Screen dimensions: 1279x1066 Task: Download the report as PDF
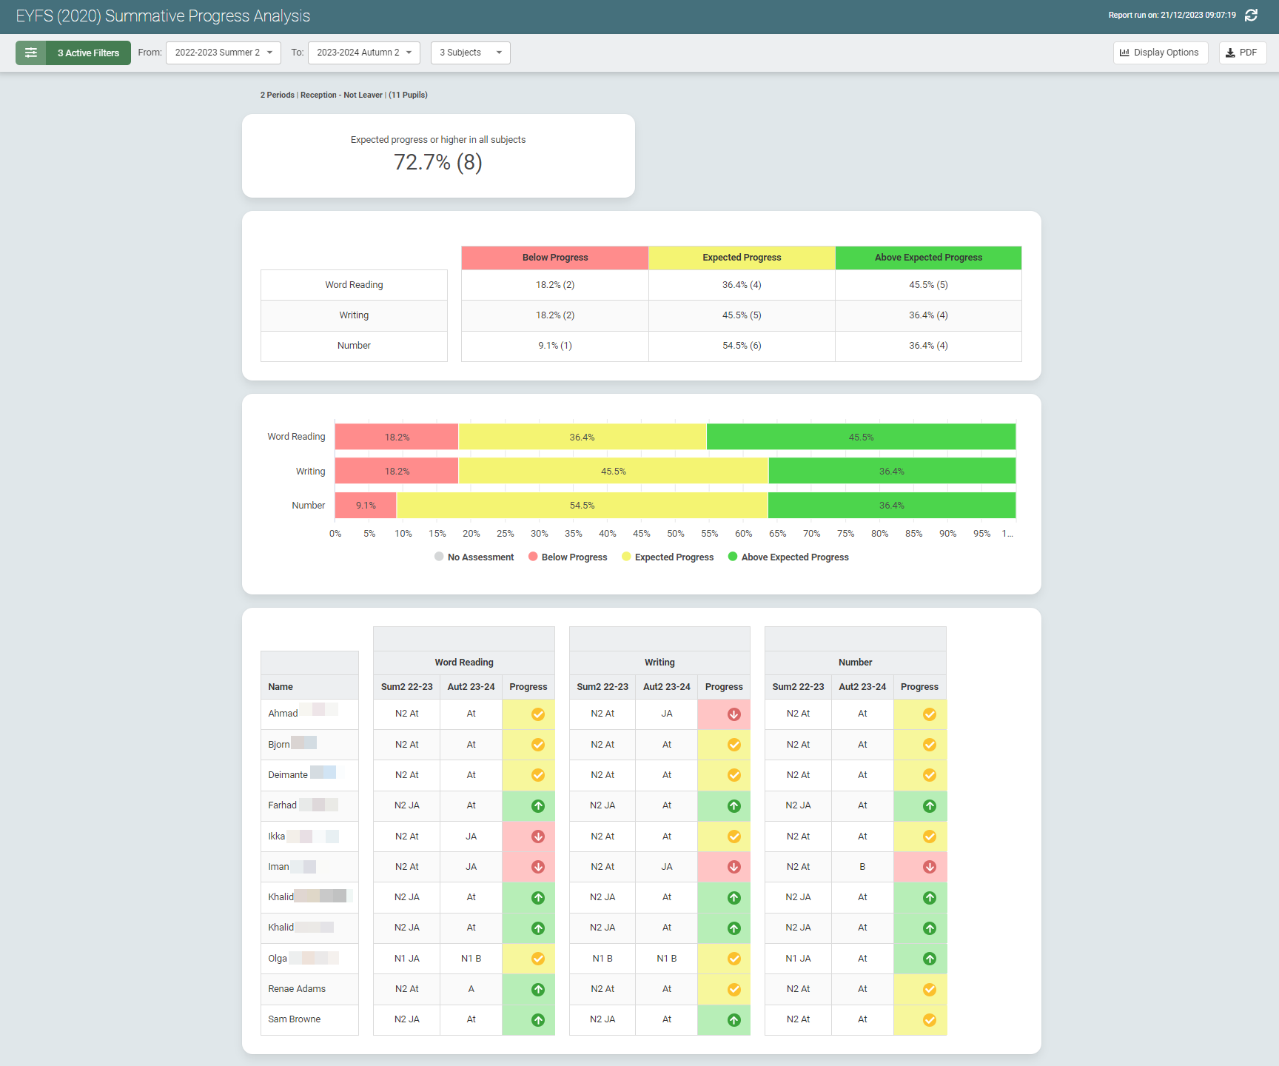tap(1242, 53)
